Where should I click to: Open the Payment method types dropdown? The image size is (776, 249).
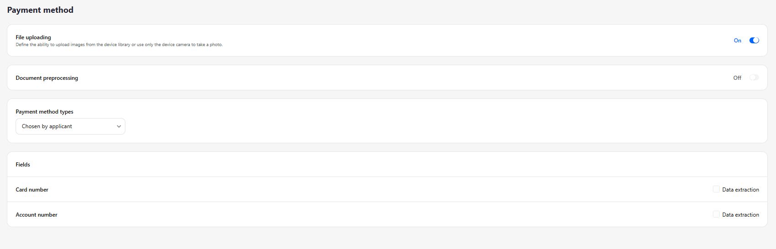(70, 126)
